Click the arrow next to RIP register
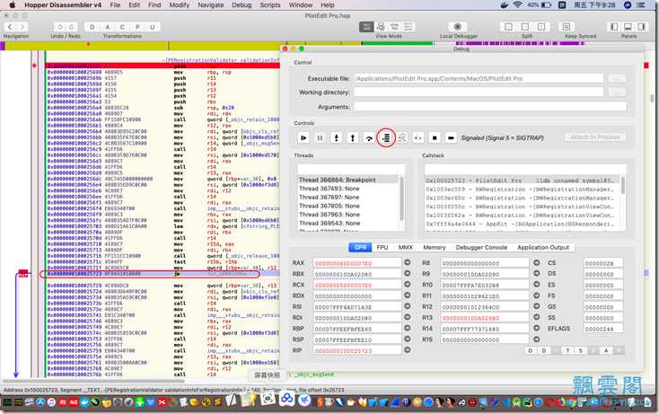659x414 pixels. (x=408, y=349)
